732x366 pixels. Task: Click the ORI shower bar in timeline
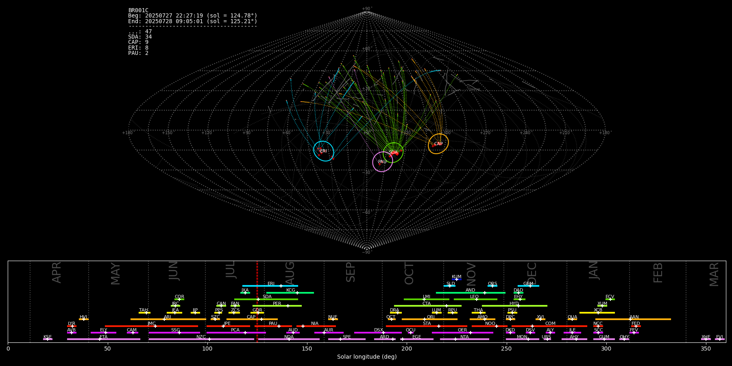point(429,319)
